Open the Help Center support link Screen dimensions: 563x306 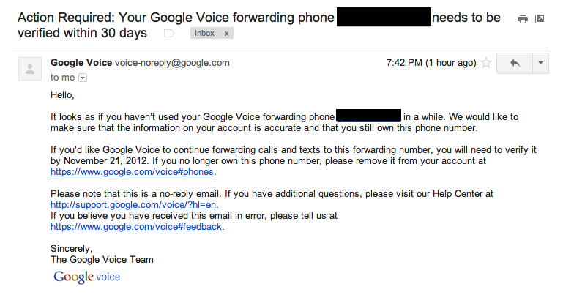(x=134, y=205)
